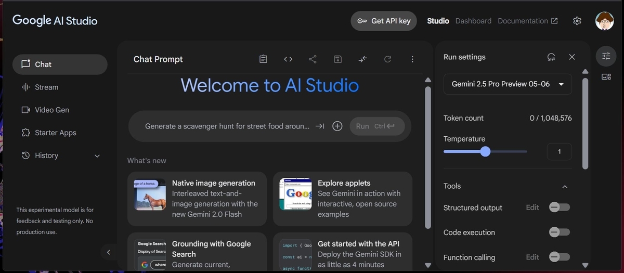Enable the Function calling toggle

click(560, 257)
